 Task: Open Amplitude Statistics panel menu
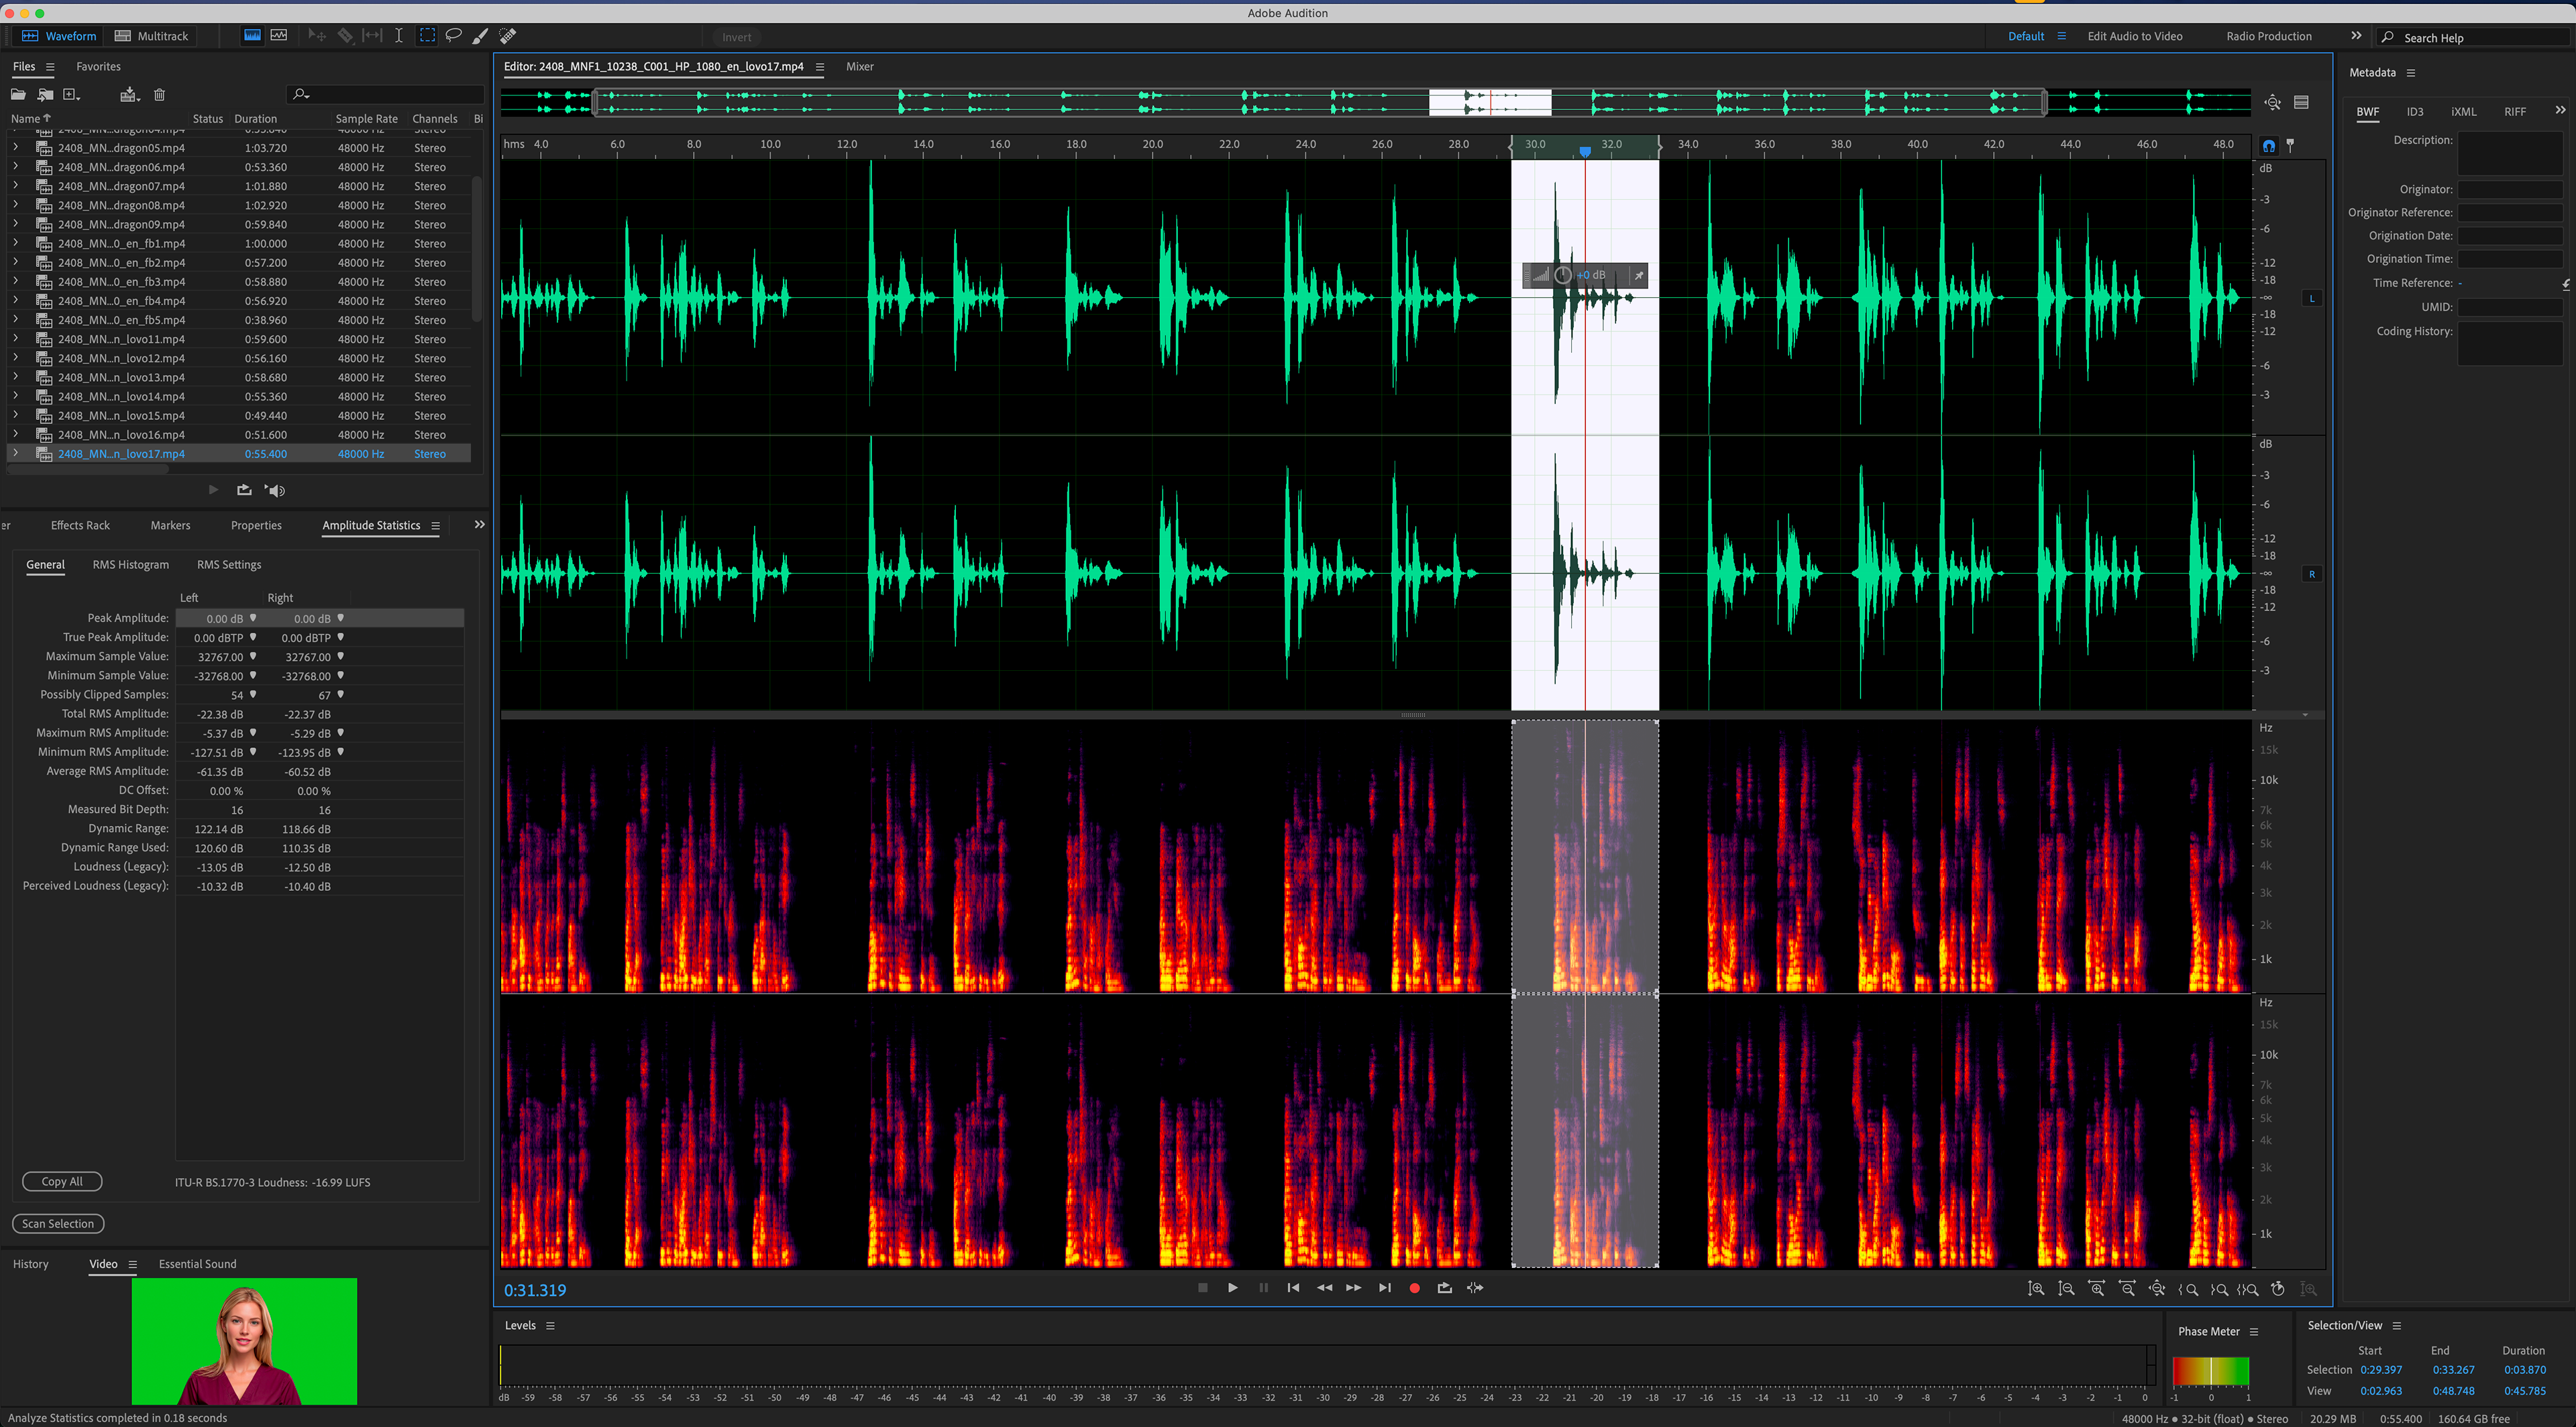tap(435, 526)
